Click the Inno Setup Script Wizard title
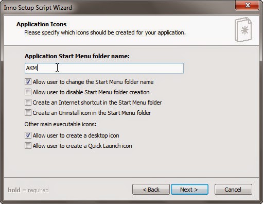The height and width of the screenshot is (204, 263). (38, 8)
